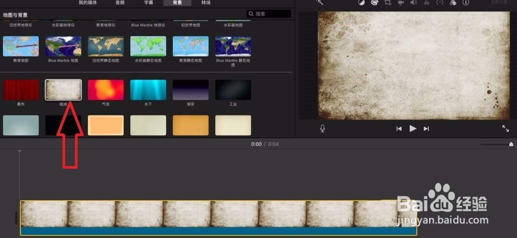Select the 工业 dark background
The height and width of the screenshot is (238, 517).
pyautogui.click(x=233, y=90)
